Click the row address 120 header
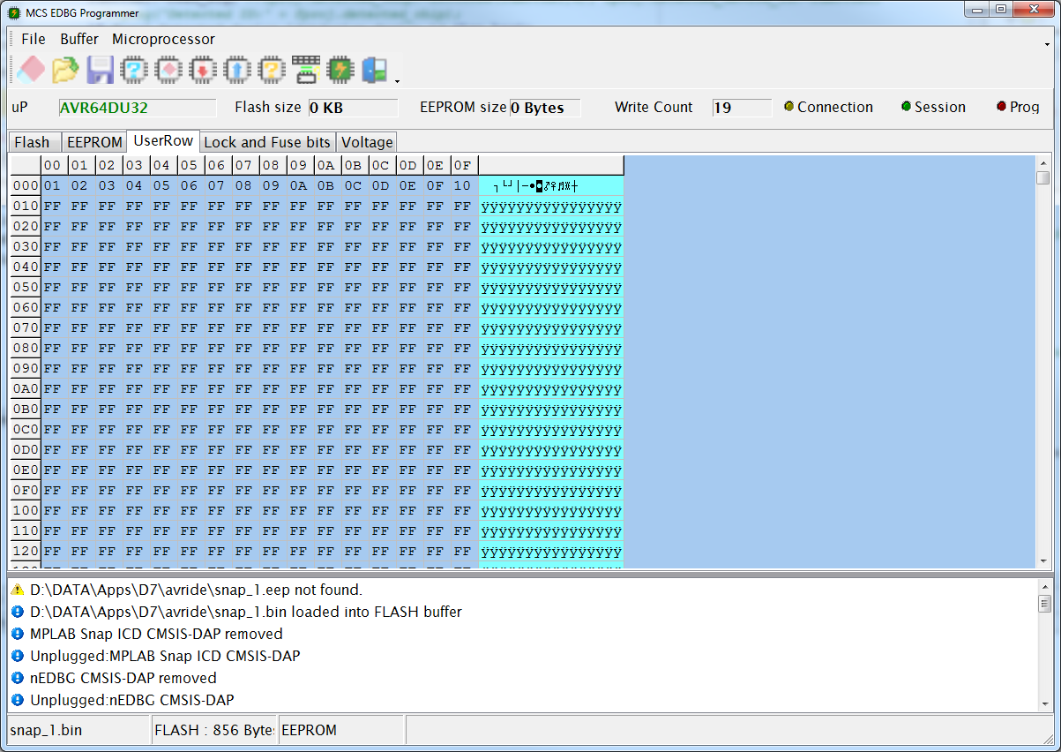 pos(26,551)
